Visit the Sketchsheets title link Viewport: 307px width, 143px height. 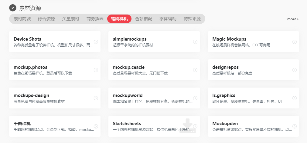127,124
